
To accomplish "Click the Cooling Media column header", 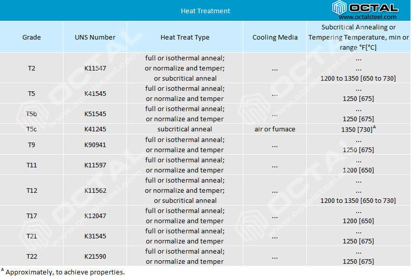I will tap(275, 37).
